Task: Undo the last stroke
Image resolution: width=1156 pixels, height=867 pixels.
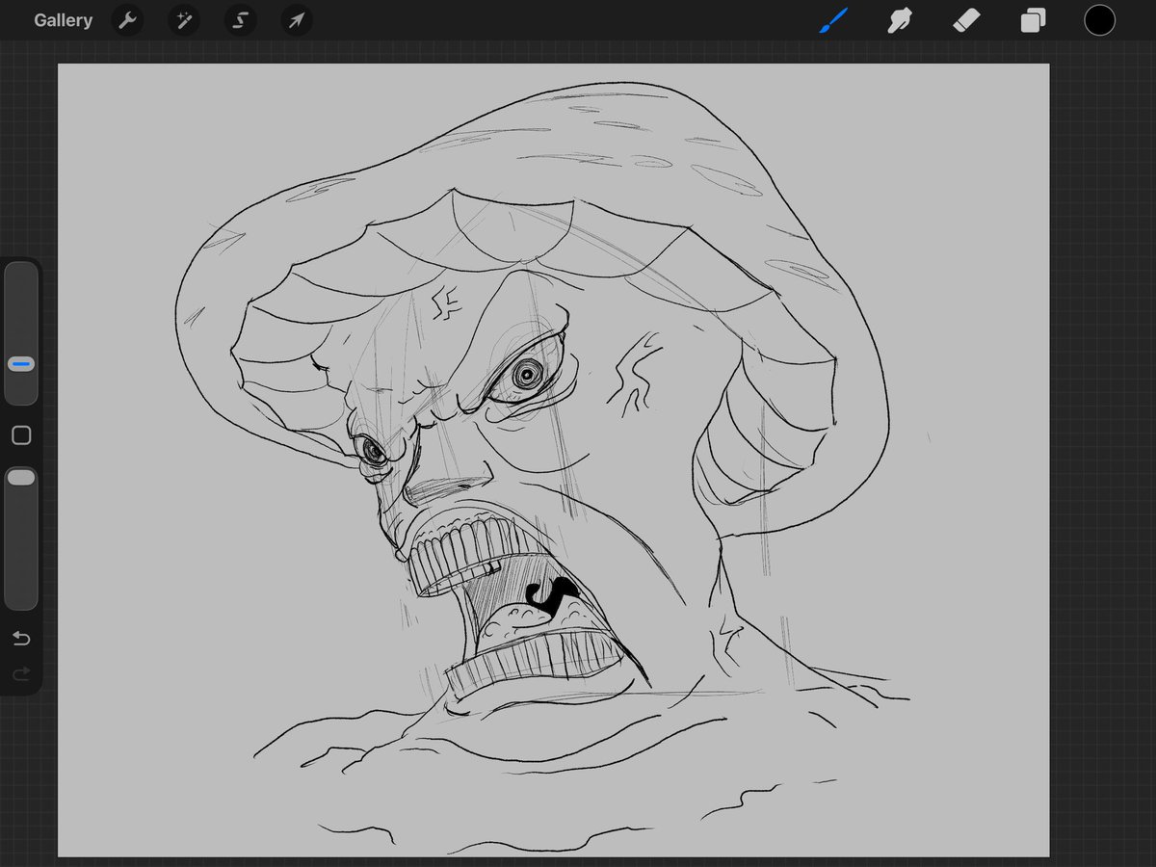Action: click(21, 639)
